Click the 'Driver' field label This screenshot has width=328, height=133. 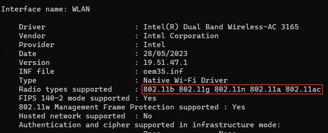pyautogui.click(x=32, y=27)
